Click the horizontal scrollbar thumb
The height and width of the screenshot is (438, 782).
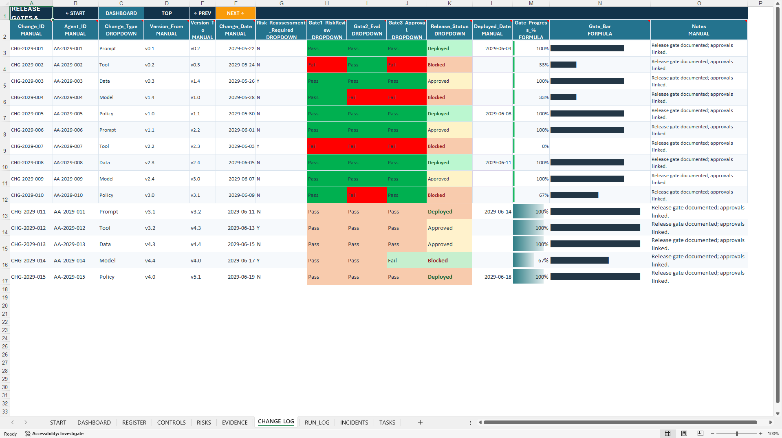coord(620,423)
